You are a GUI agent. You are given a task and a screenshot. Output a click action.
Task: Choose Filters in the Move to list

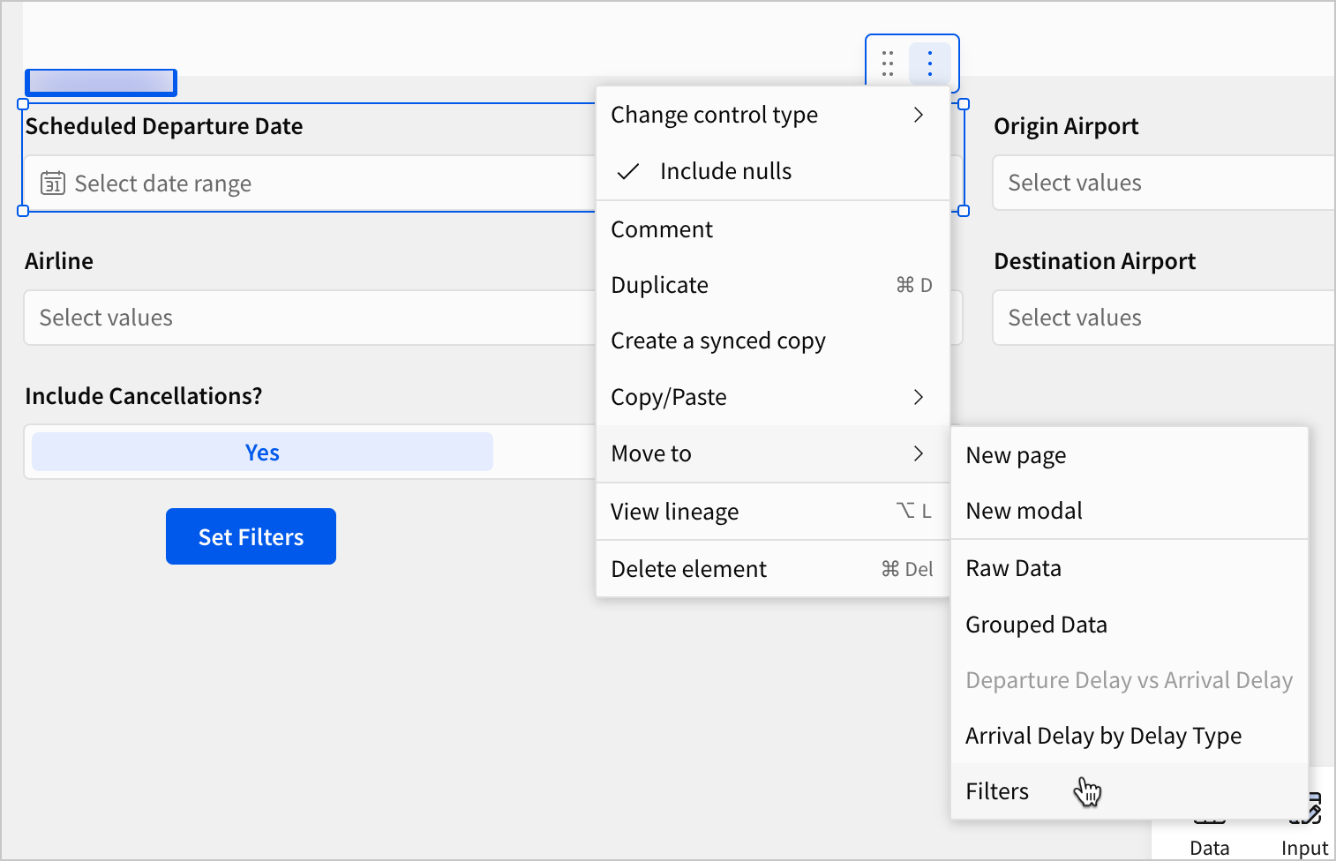point(997,792)
